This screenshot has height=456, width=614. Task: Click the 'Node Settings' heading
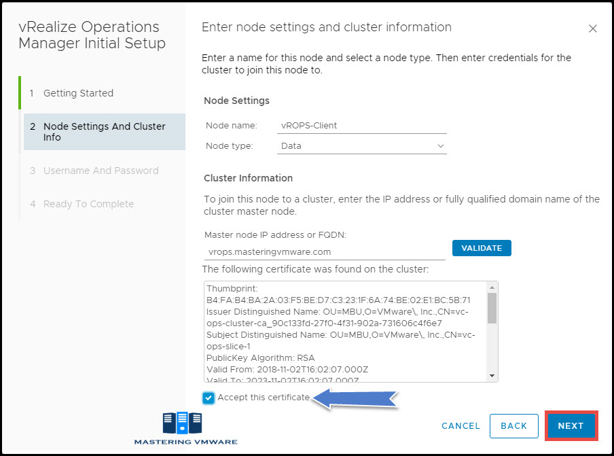tap(236, 101)
